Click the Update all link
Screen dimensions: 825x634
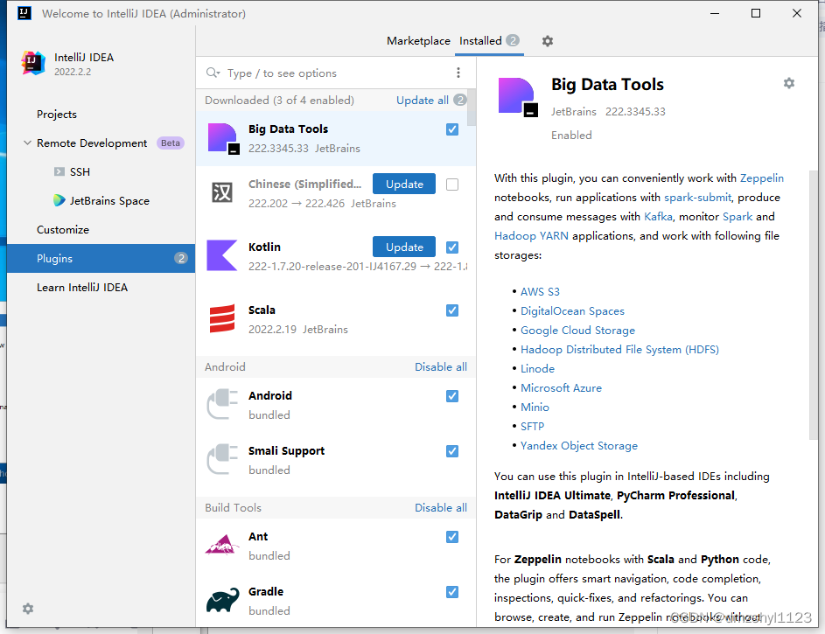(x=422, y=100)
